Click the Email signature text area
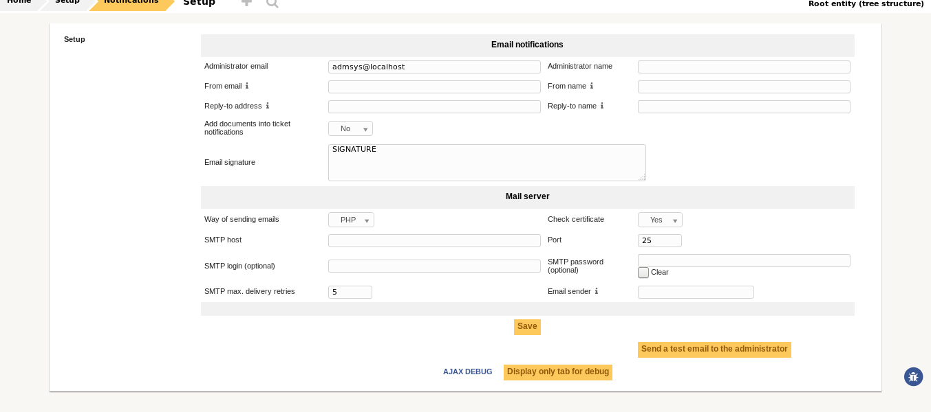Screen dimensions: 931x412 [x=486, y=163]
